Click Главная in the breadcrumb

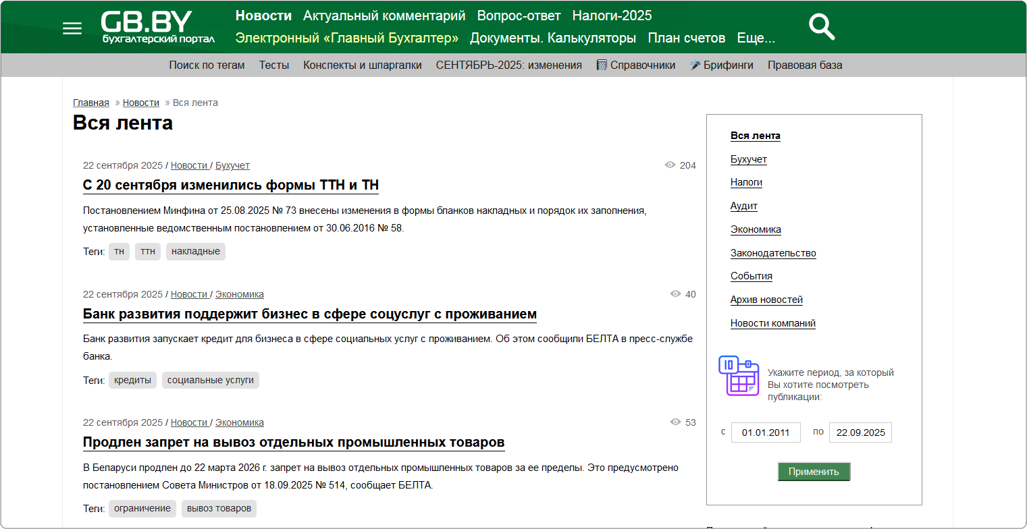[90, 103]
